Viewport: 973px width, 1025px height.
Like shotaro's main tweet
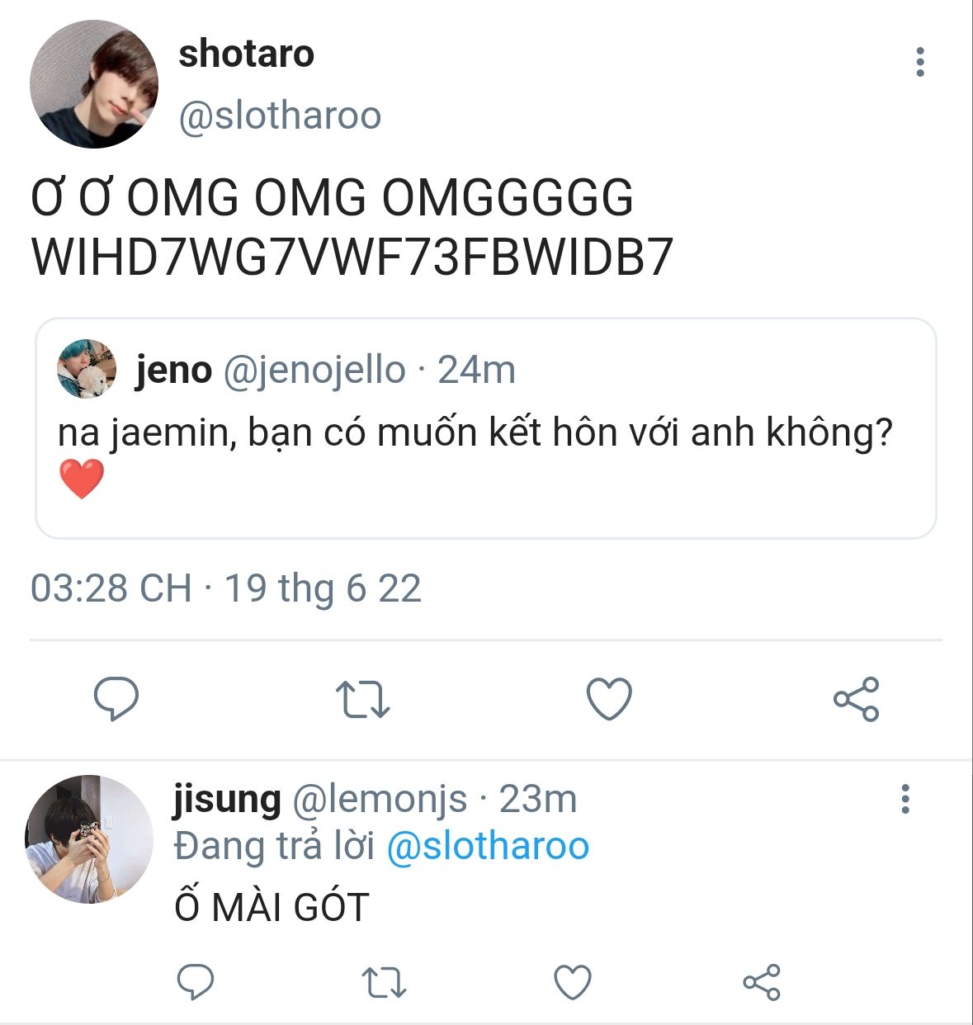pos(609,699)
